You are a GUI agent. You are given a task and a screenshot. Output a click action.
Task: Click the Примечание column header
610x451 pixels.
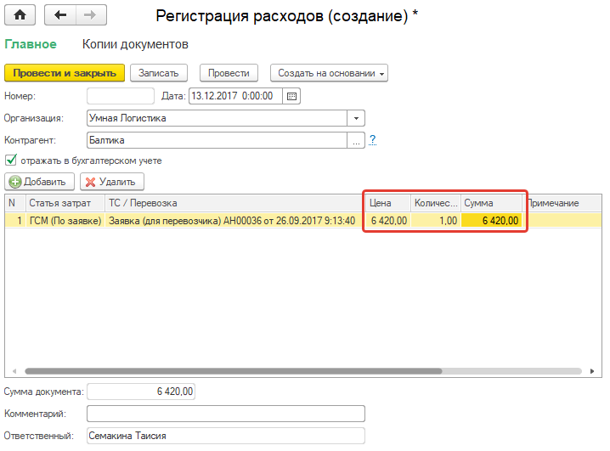[562, 203]
